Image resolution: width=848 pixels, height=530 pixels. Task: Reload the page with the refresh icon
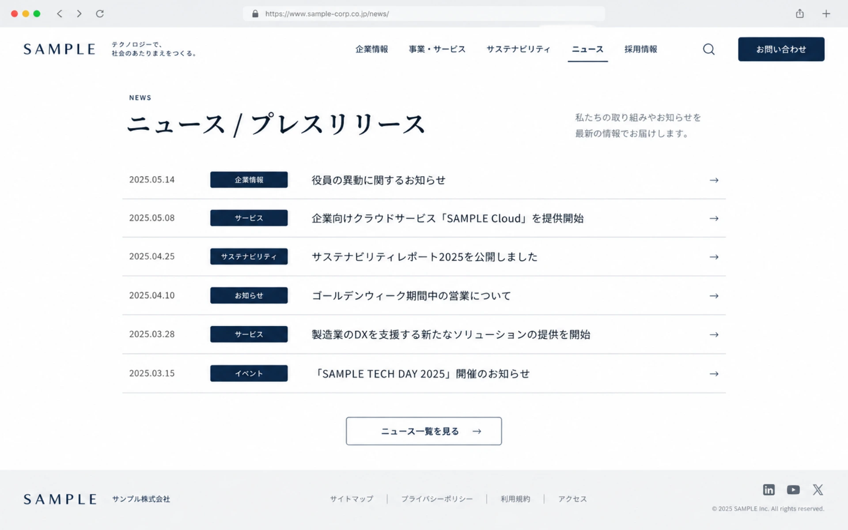100,14
